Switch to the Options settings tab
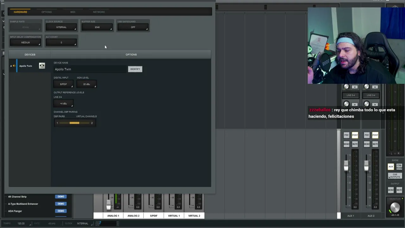 pos(47,12)
